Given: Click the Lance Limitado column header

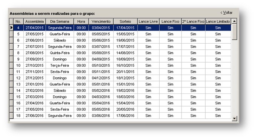Looking at the screenshot, I should (x=218, y=21).
